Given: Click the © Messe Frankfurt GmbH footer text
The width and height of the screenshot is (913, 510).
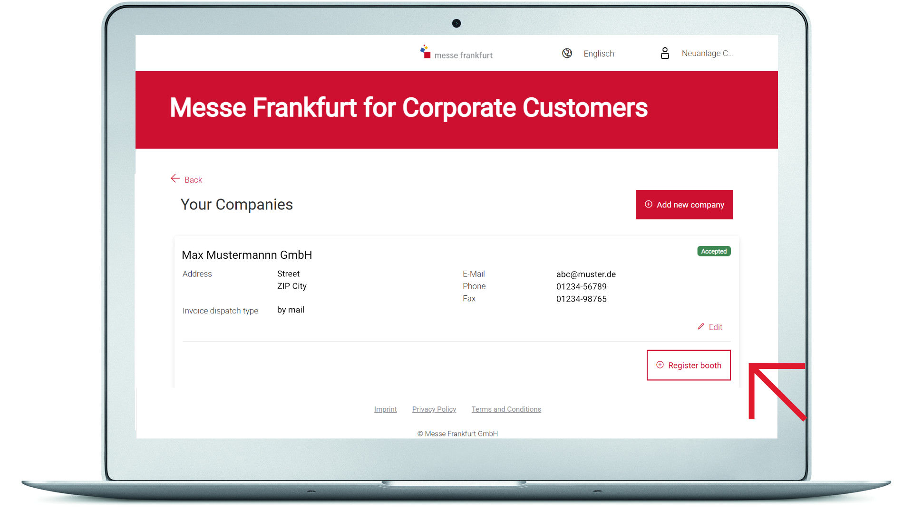Looking at the screenshot, I should (457, 434).
